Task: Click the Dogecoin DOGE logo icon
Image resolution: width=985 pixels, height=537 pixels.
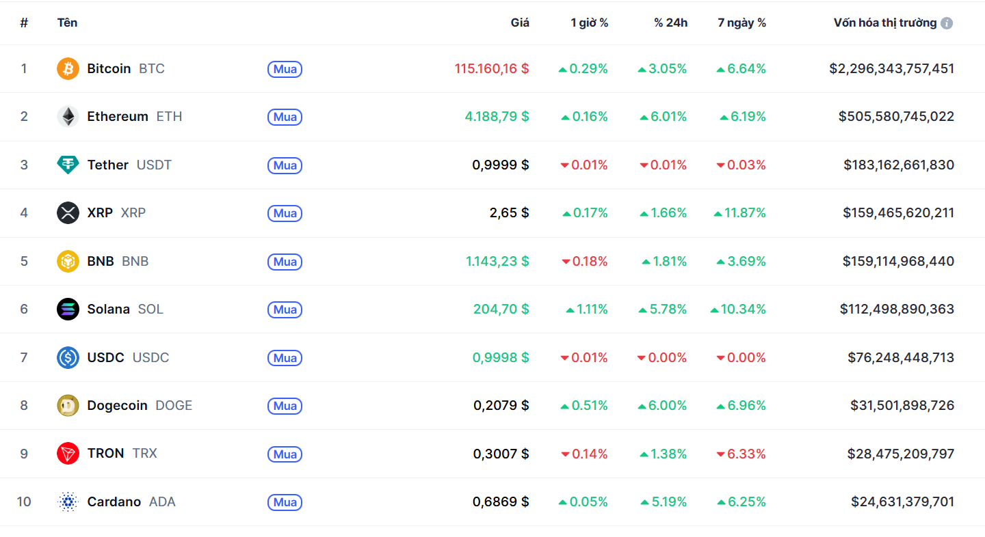Action: point(68,405)
